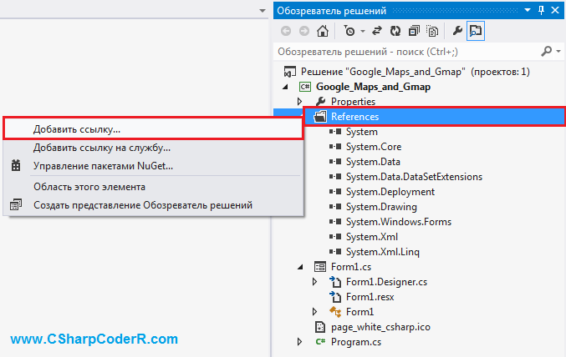Click the magnifier search icon
The image size is (566, 357).
(547, 52)
